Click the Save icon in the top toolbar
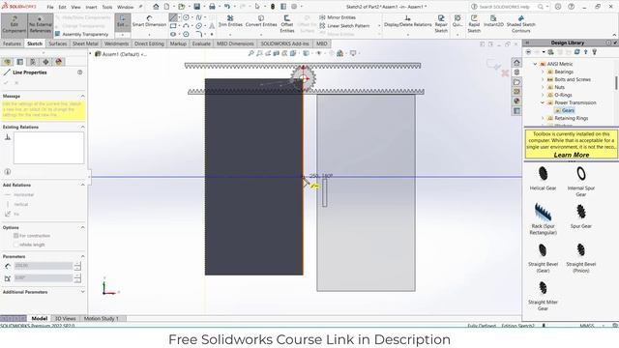This screenshot has width=619, height=348. pos(196,7)
